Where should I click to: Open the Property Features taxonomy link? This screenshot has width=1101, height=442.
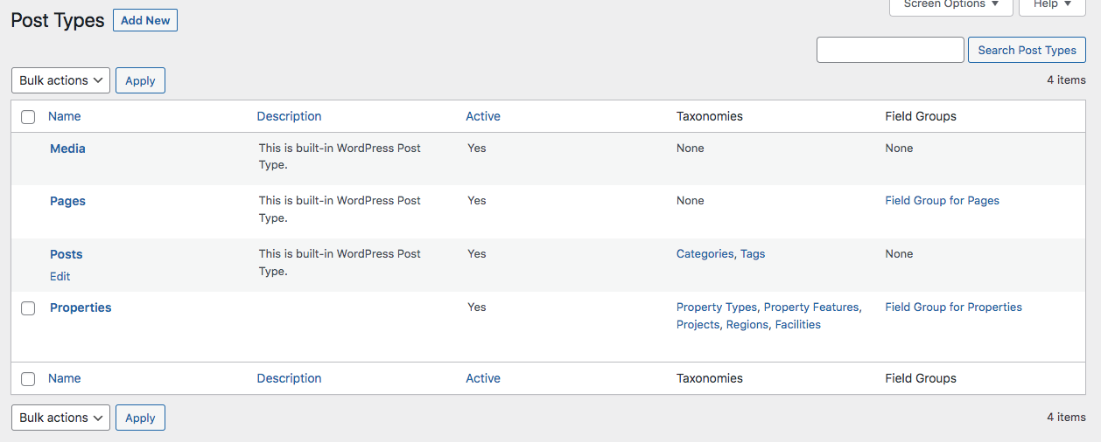[x=811, y=307]
